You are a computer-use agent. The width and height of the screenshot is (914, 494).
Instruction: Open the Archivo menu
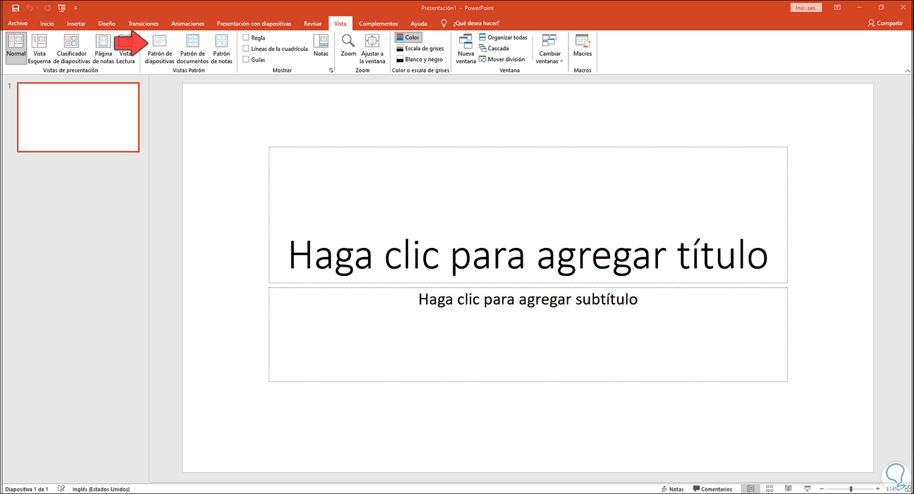pyautogui.click(x=18, y=24)
